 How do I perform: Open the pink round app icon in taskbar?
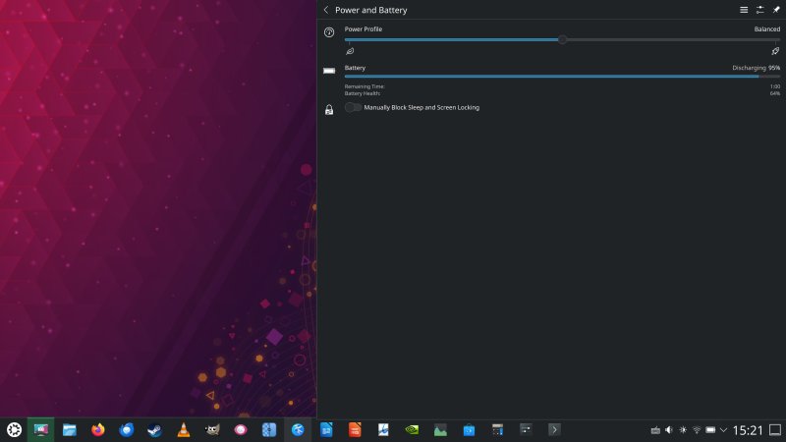point(241,429)
